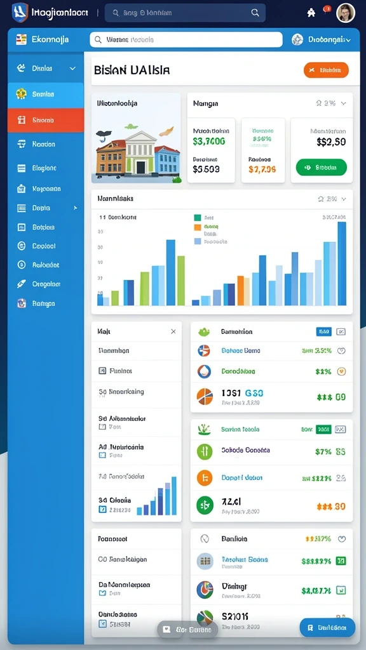Open the dropdown arrow in Nemga card header
The image size is (366, 650).
(x=344, y=103)
